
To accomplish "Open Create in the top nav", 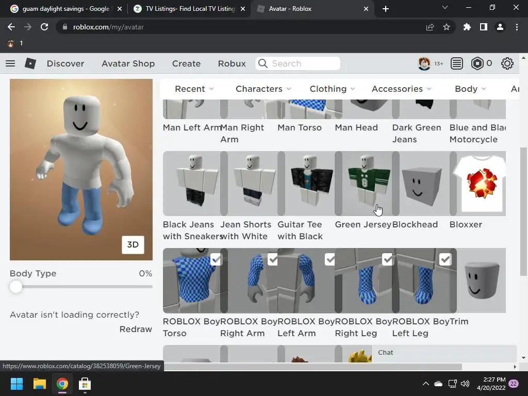I will pyautogui.click(x=186, y=63).
